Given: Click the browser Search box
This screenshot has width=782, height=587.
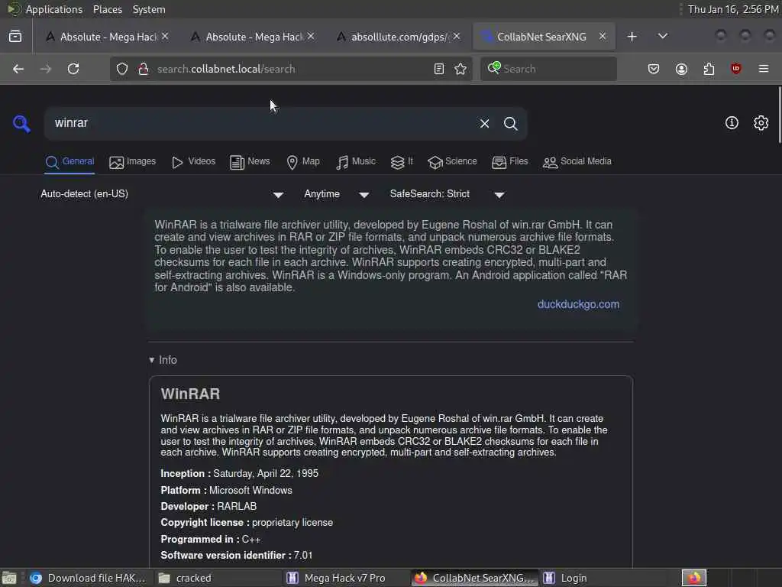Looking at the screenshot, I should [548, 69].
